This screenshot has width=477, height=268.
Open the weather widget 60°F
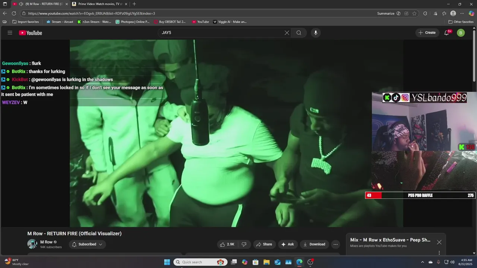pos(16,262)
